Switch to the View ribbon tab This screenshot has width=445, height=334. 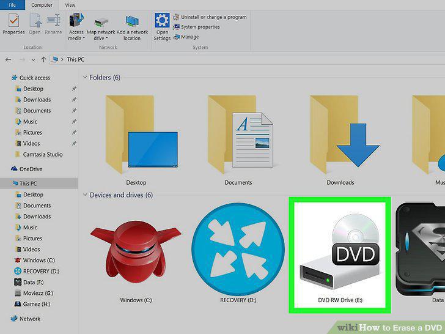(70, 5)
